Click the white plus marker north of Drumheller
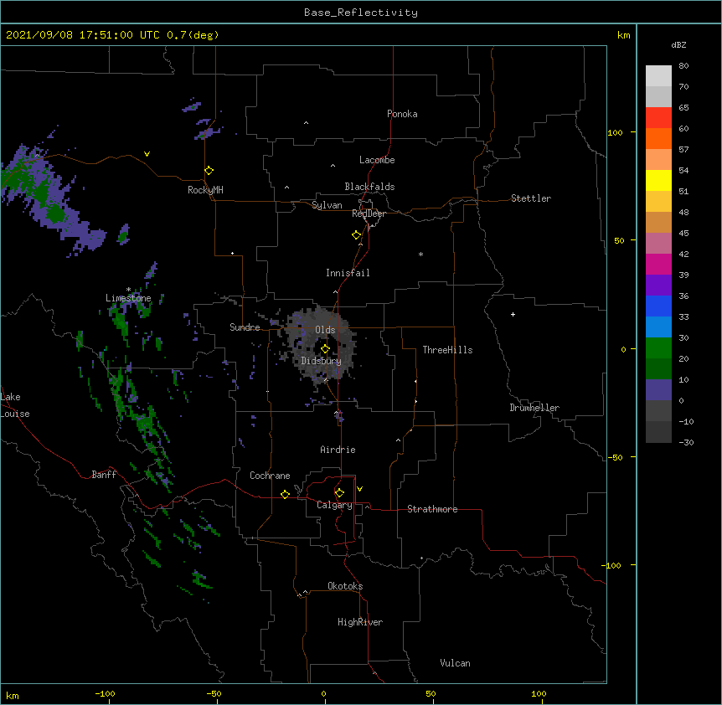722x705 pixels. (513, 314)
